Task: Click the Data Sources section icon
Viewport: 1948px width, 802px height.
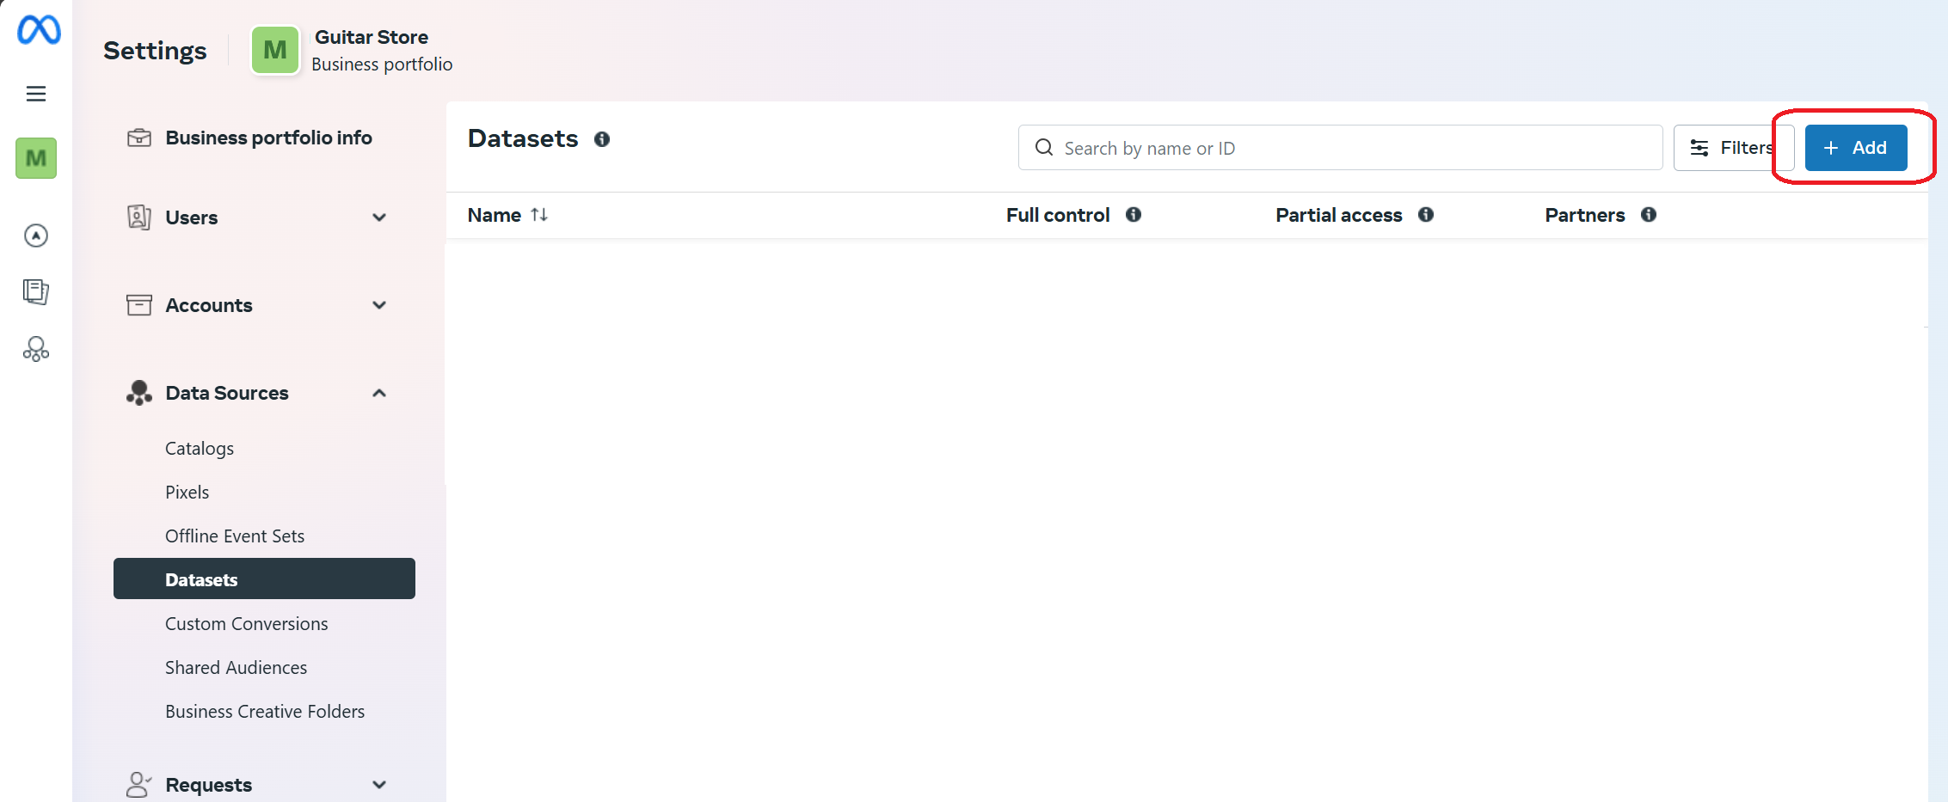Action: (139, 393)
